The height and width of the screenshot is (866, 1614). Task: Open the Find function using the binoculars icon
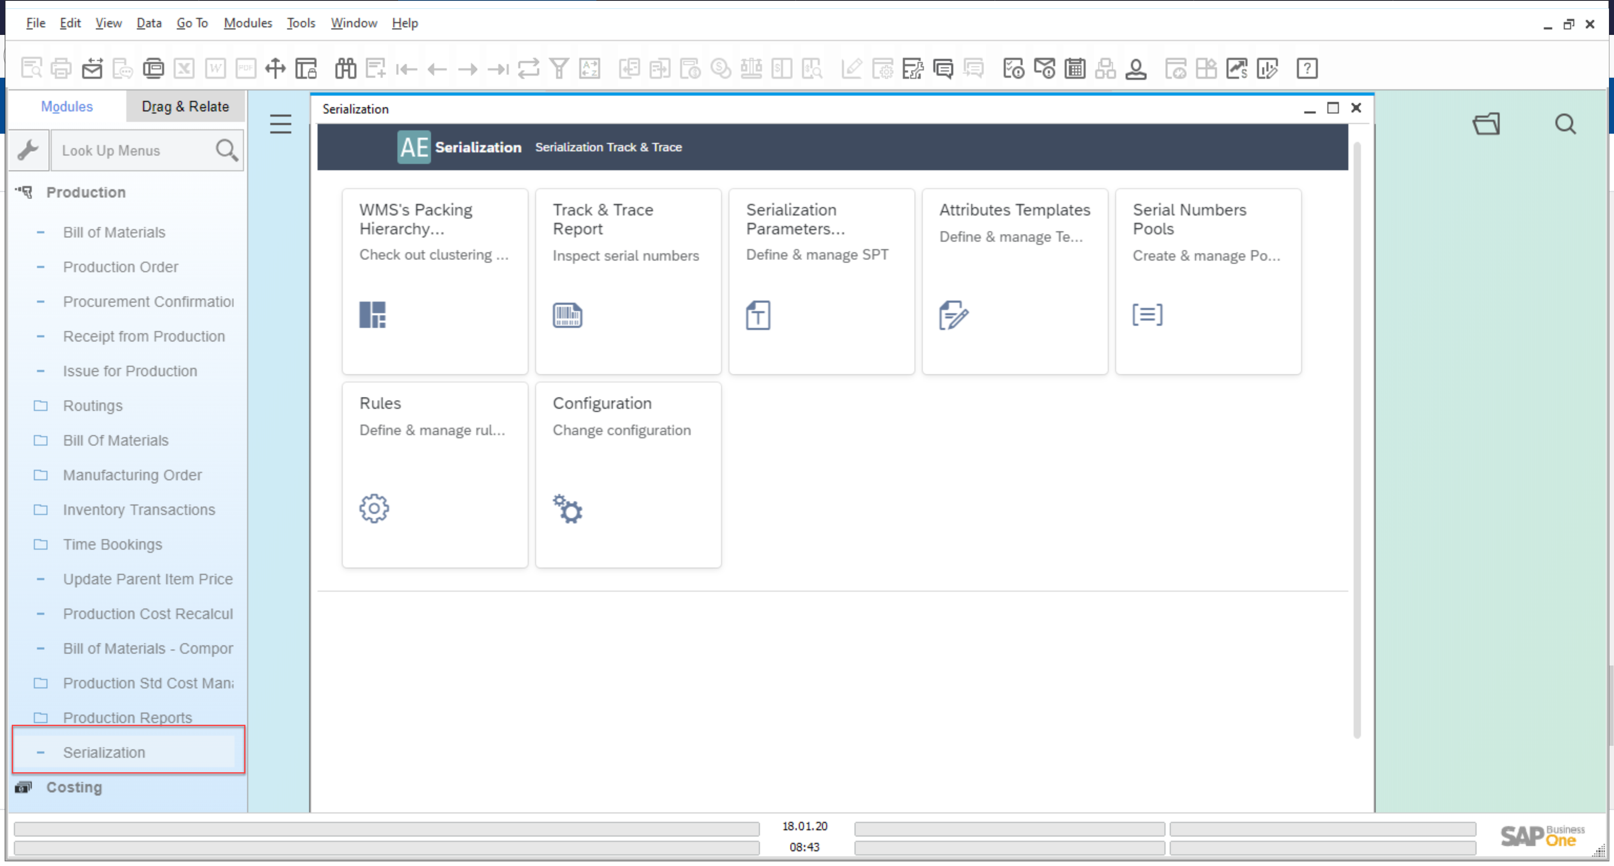click(345, 68)
